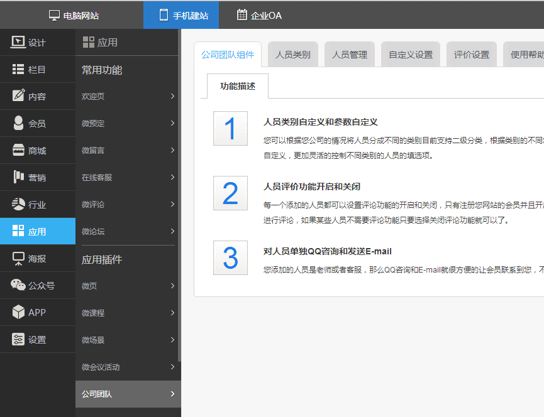Open the 行业 pie chart icon in sidebar
The width and height of the screenshot is (544, 417).
pos(18,204)
